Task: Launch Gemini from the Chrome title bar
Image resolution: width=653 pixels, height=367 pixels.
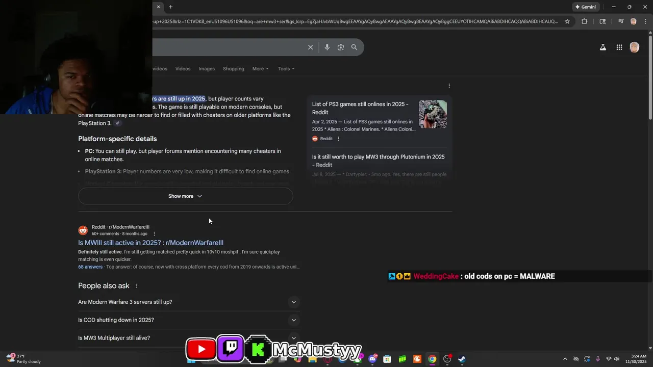Action: [x=585, y=7]
